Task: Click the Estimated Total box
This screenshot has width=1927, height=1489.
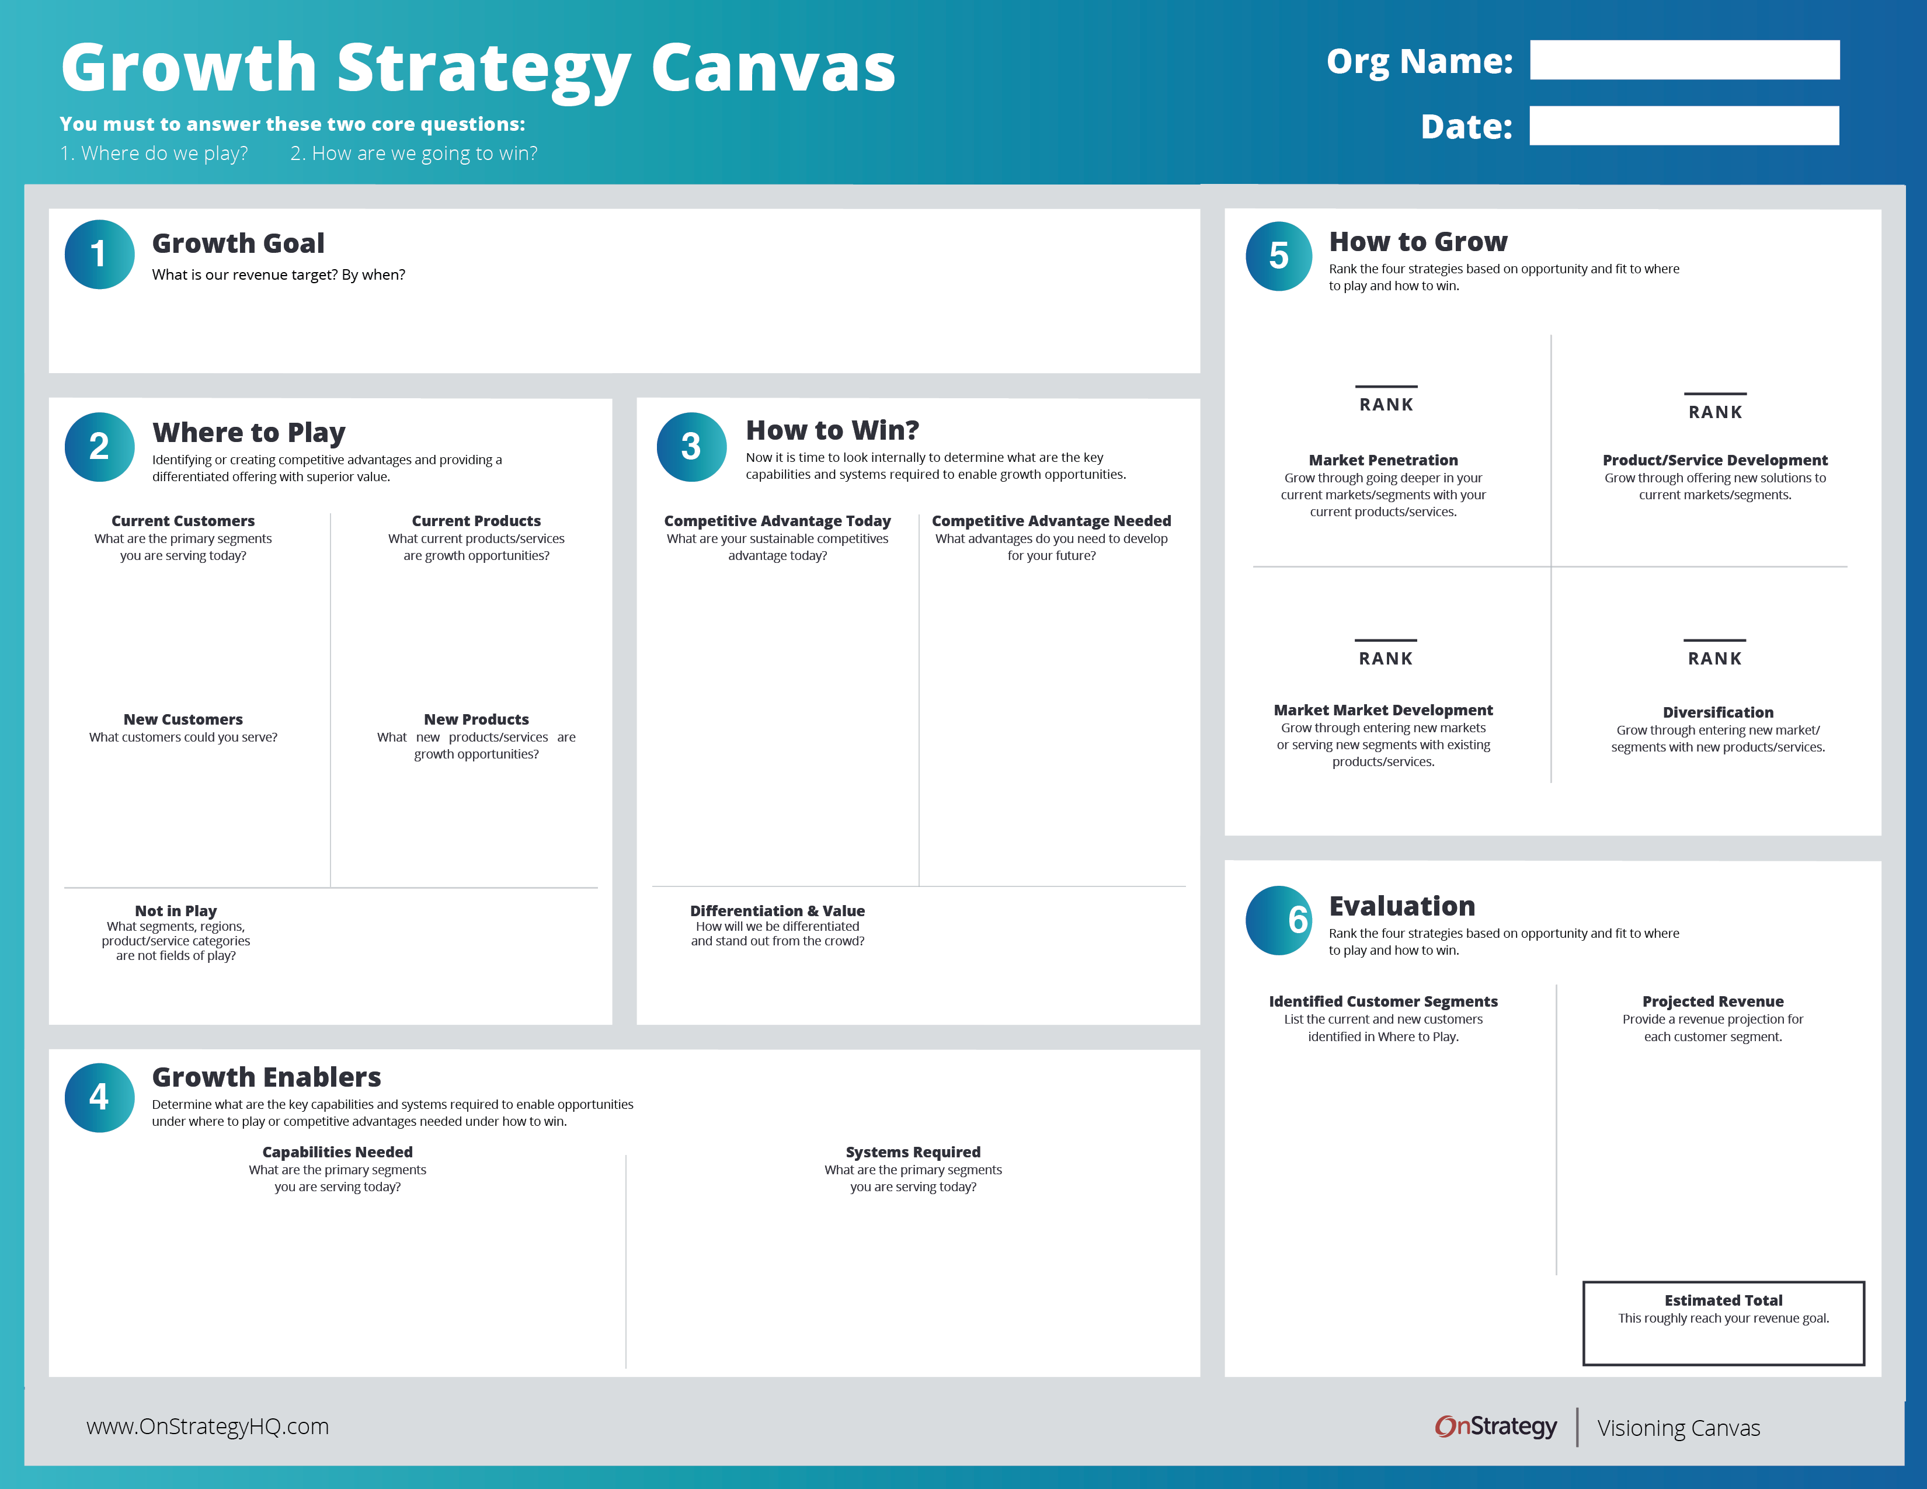Action: point(1723,1323)
